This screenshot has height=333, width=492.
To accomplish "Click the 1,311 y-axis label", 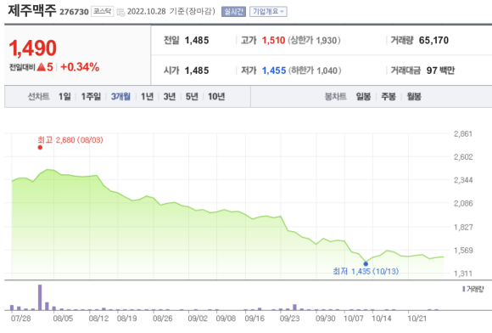I will tap(463, 274).
